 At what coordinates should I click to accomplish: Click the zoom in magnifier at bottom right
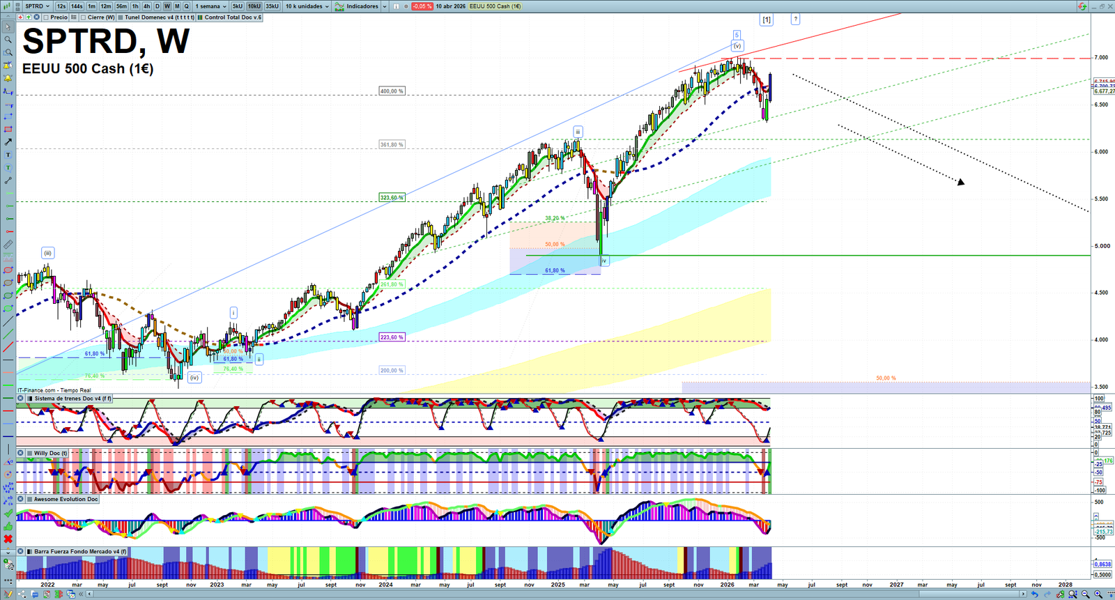[x=1098, y=594]
